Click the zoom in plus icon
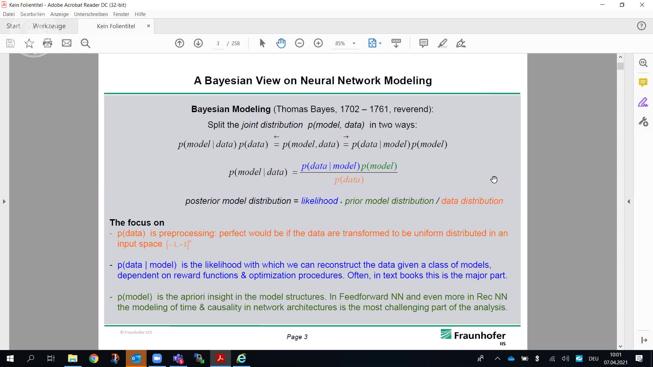The height and width of the screenshot is (367, 653). 318,43
